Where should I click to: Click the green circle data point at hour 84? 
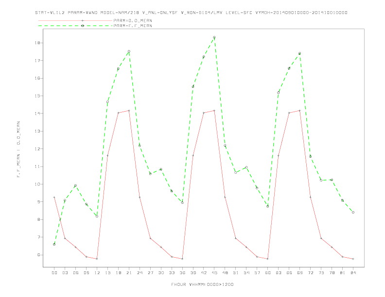(353, 213)
